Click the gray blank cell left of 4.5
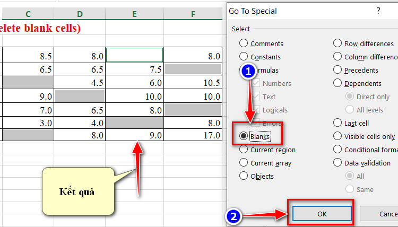This screenshot has height=227, width=398. pyautogui.click(x=28, y=82)
